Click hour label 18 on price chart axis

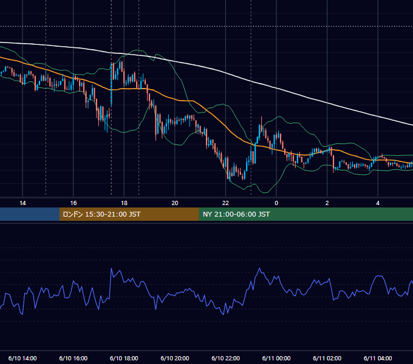click(x=124, y=203)
